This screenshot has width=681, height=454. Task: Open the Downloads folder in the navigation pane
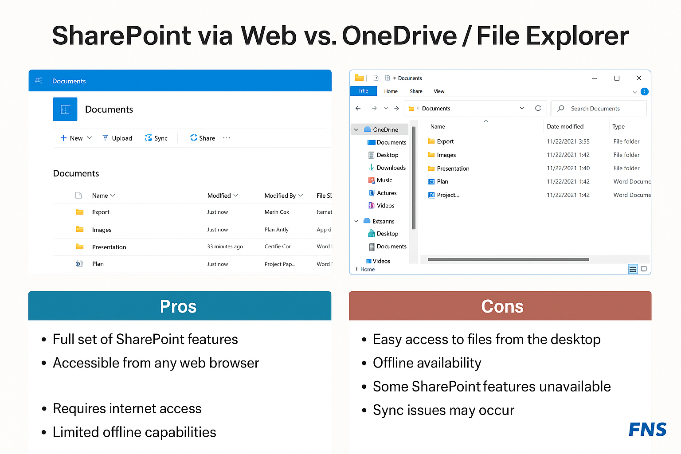[391, 168]
